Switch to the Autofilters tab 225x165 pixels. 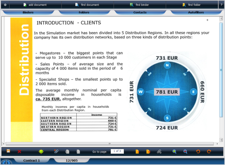click(x=196, y=13)
